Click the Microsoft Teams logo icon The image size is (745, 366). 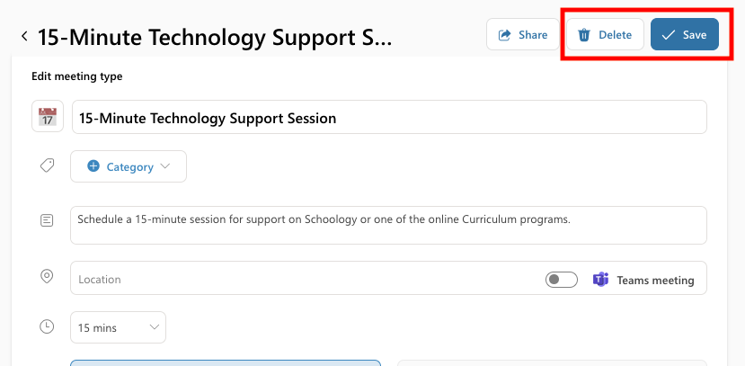pos(600,280)
